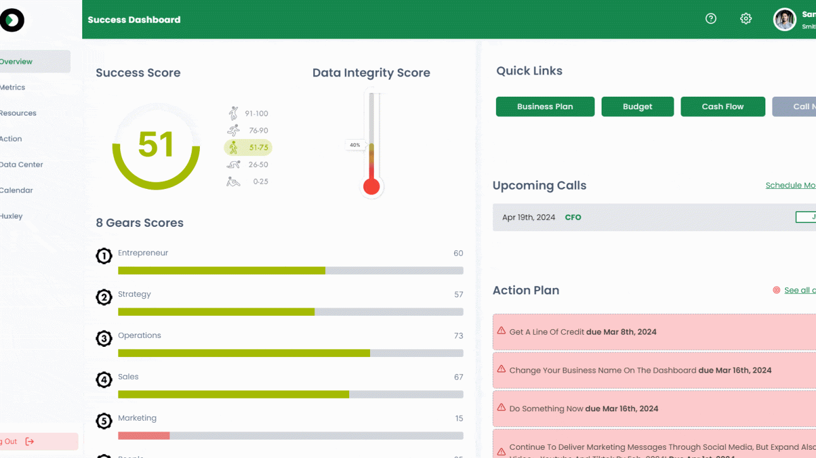816x458 pixels.
Task: Click the Entrepreneur score progress bar
Action: click(290, 270)
